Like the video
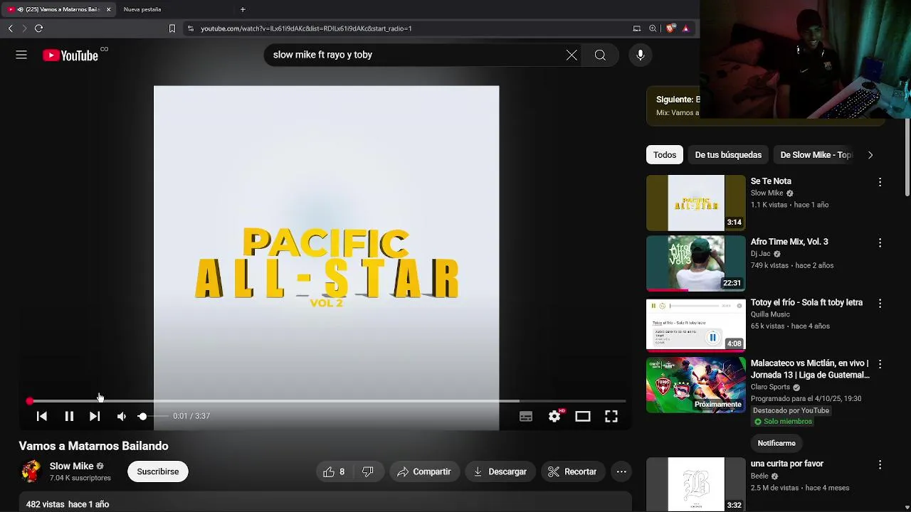This screenshot has height=512, width=911. click(x=334, y=471)
